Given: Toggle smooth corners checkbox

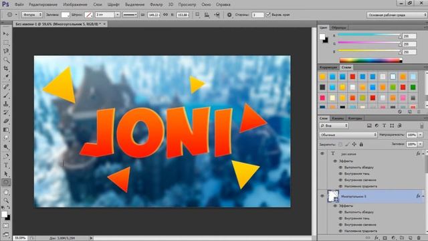Looking at the screenshot, I should (268, 15).
